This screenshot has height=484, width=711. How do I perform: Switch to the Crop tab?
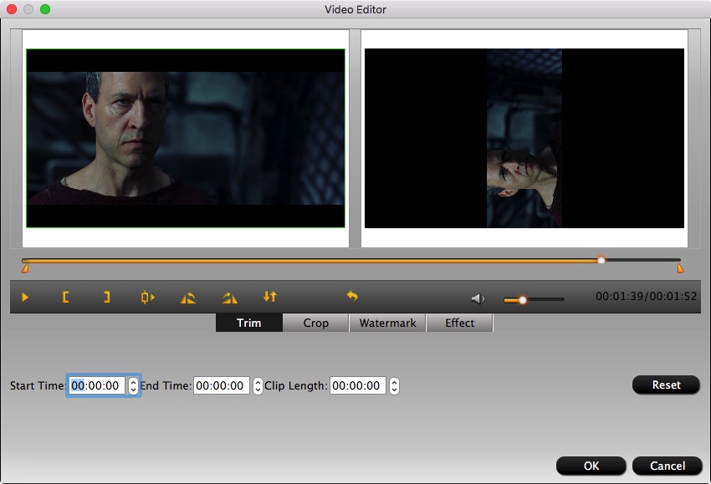tap(315, 323)
